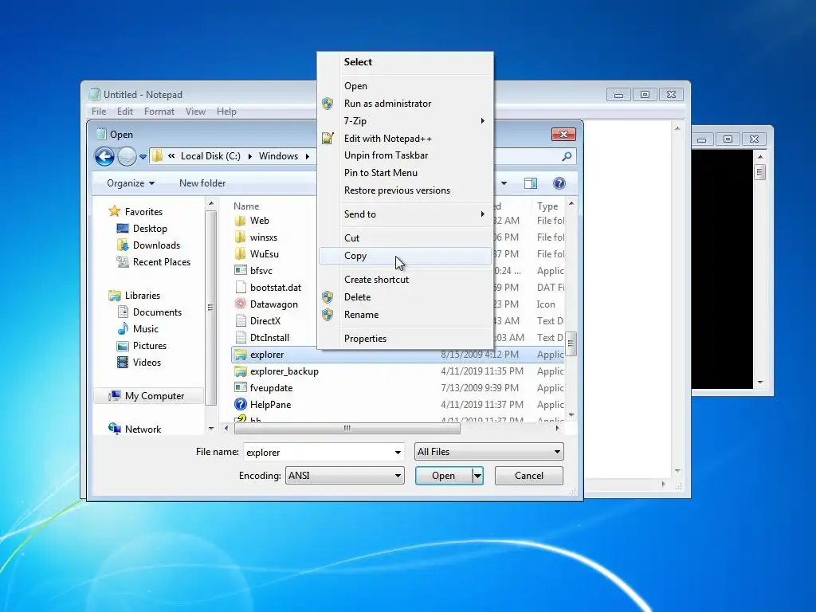
Task: Click the Type column header
Action: [x=547, y=206]
